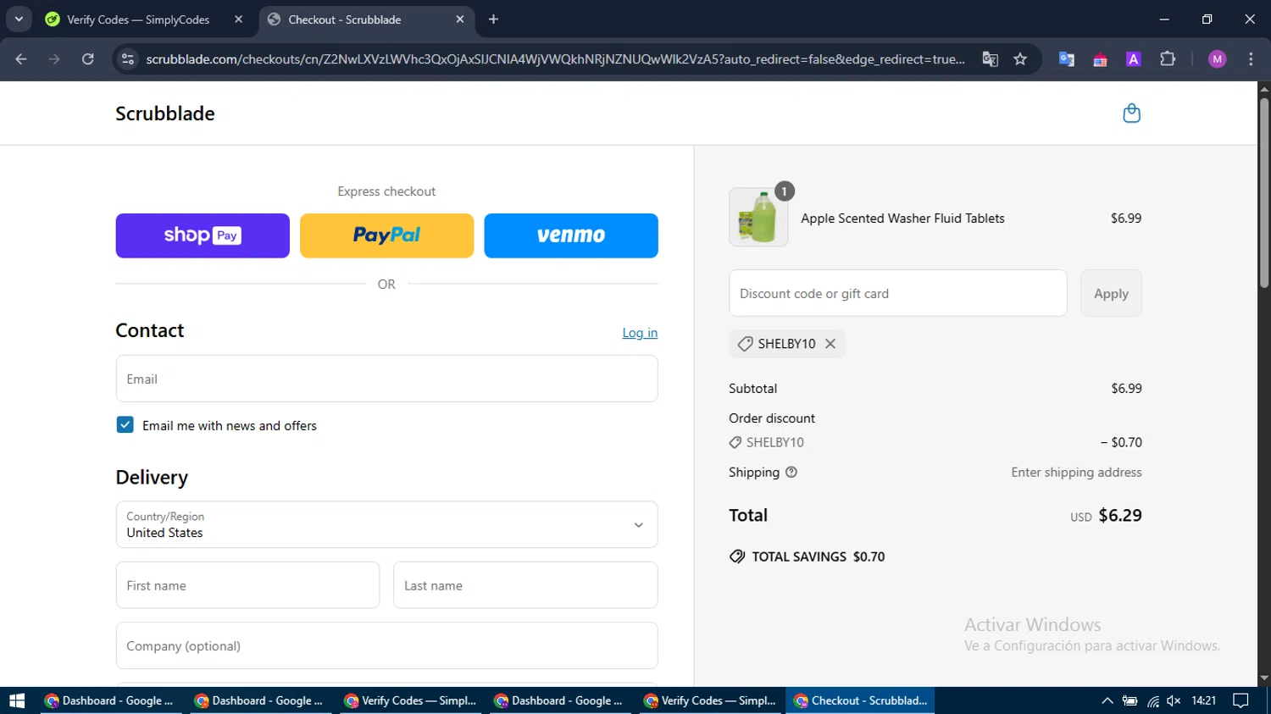Screen dimensions: 1271x714
Task: Open the tab search dropdown arrow
Action: pyautogui.click(x=19, y=19)
